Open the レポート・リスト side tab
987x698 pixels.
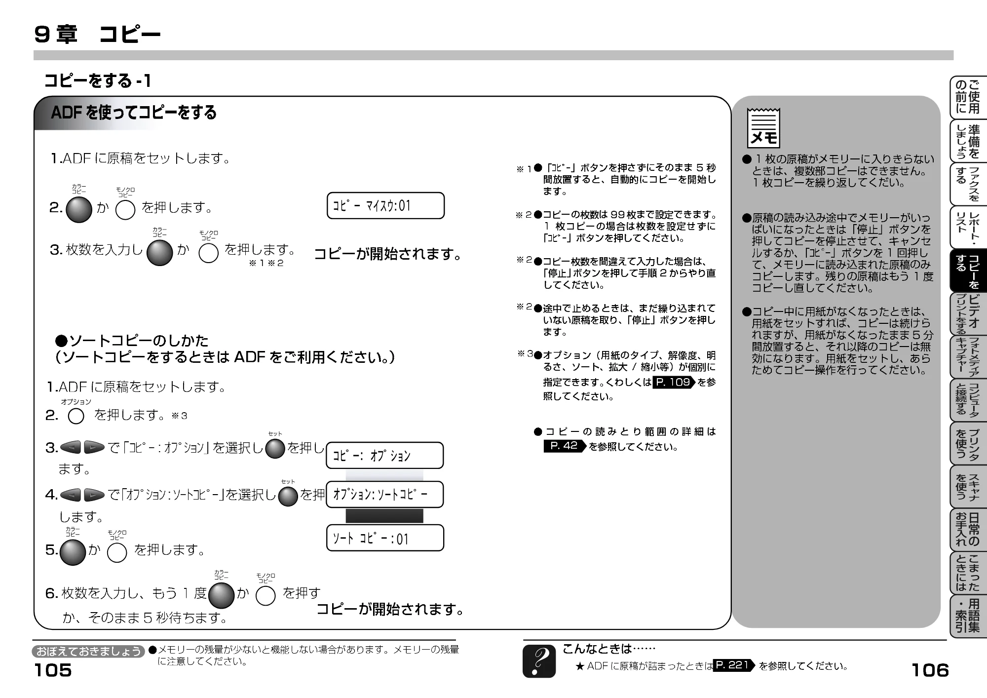point(968,228)
